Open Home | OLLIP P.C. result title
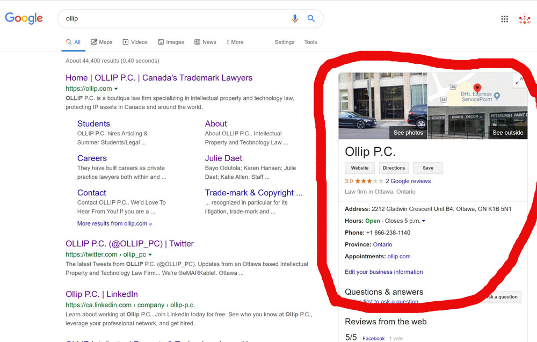Screen dimensions: 537x342 click(159, 78)
